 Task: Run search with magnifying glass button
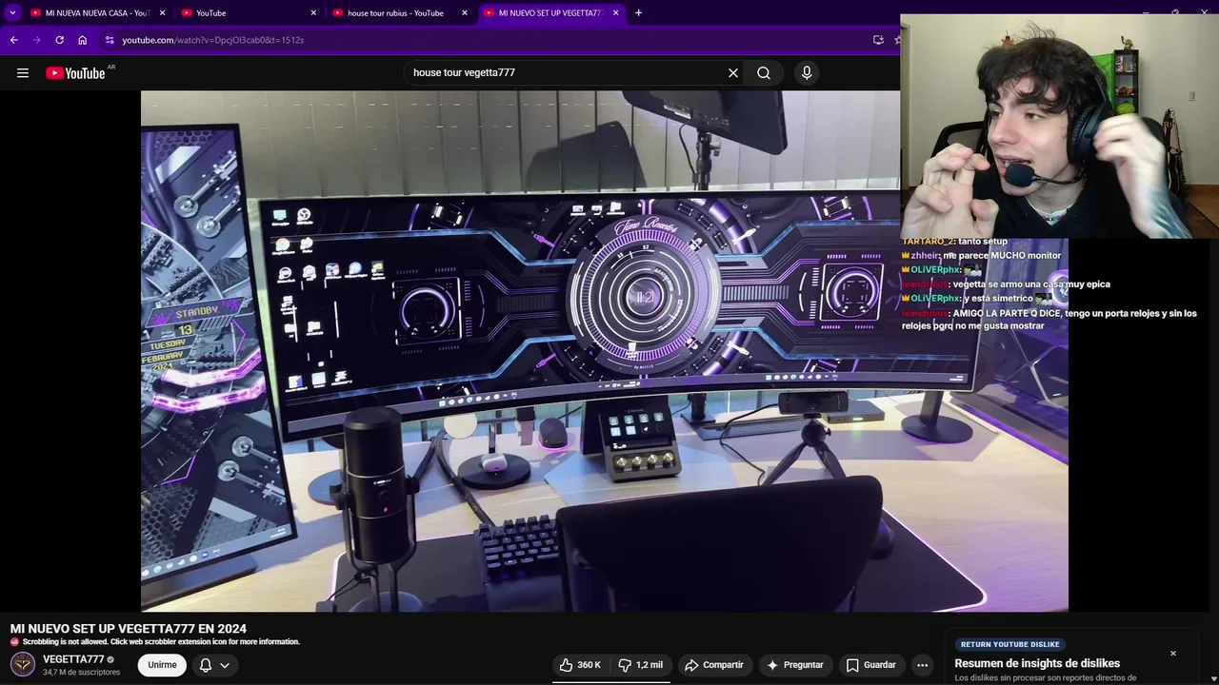point(764,73)
